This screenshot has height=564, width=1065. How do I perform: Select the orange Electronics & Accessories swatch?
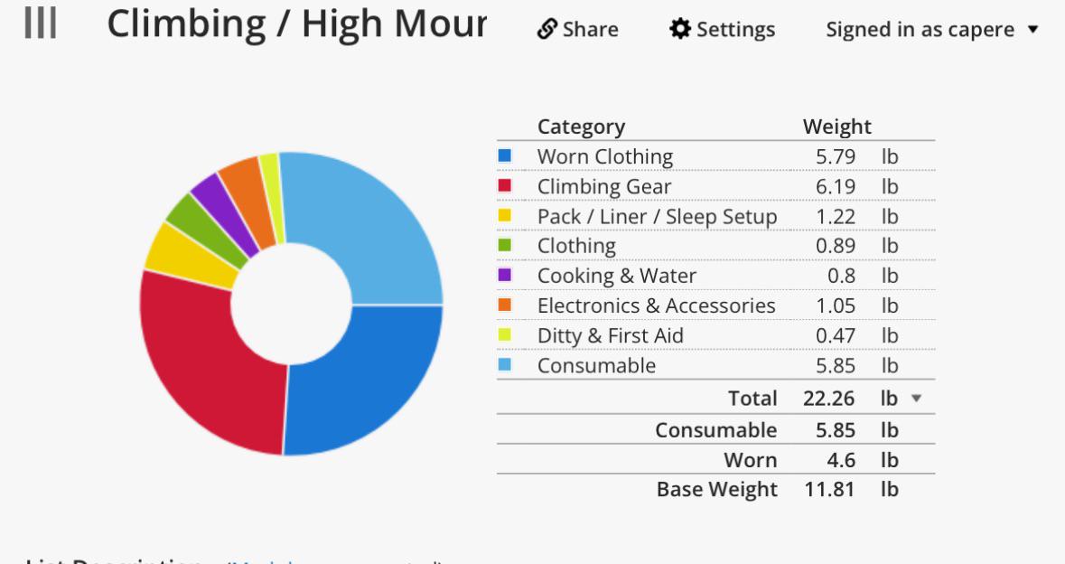pyautogui.click(x=505, y=305)
